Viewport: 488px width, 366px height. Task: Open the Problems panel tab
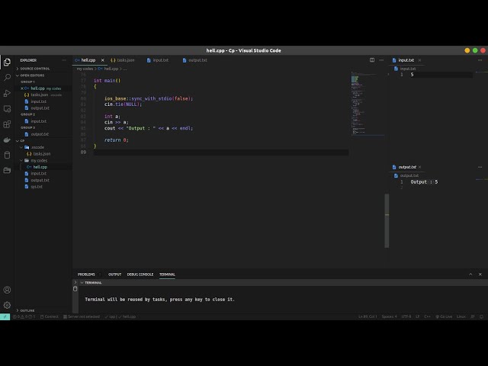point(86,274)
